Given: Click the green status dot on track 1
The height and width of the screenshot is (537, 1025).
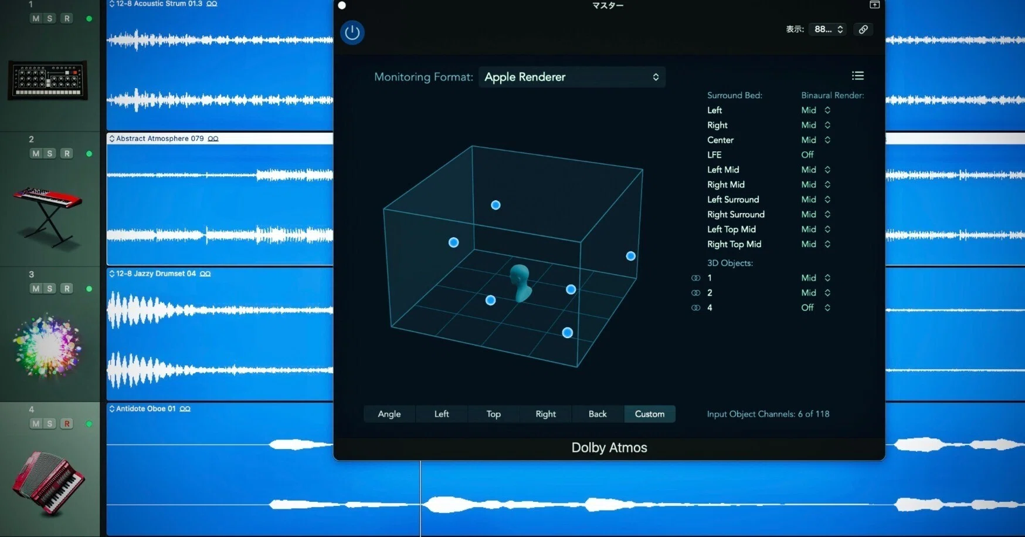Looking at the screenshot, I should pos(89,19).
